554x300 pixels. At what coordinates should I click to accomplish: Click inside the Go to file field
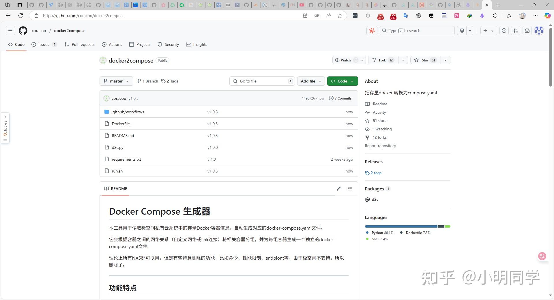[x=261, y=81]
